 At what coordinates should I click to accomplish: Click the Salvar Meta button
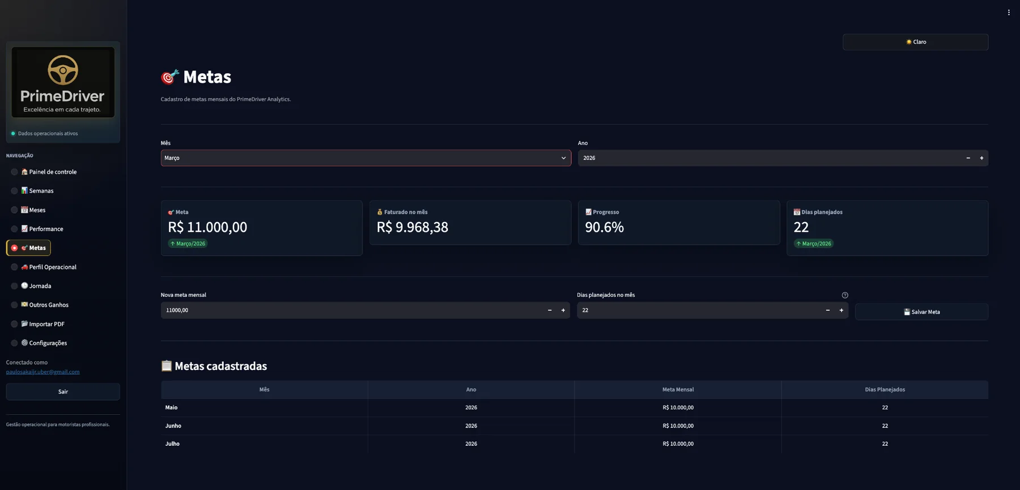point(921,312)
